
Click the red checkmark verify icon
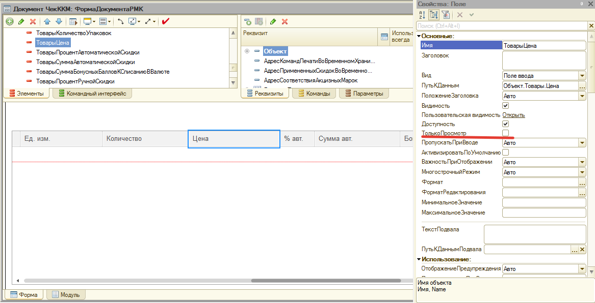click(x=165, y=21)
